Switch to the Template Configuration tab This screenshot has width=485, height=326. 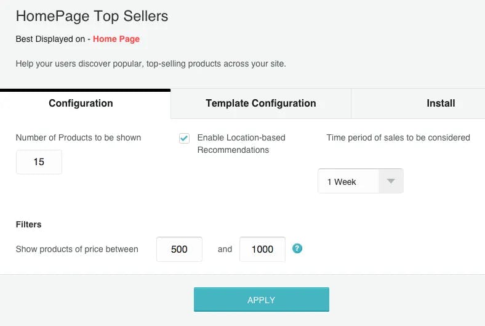(261, 103)
